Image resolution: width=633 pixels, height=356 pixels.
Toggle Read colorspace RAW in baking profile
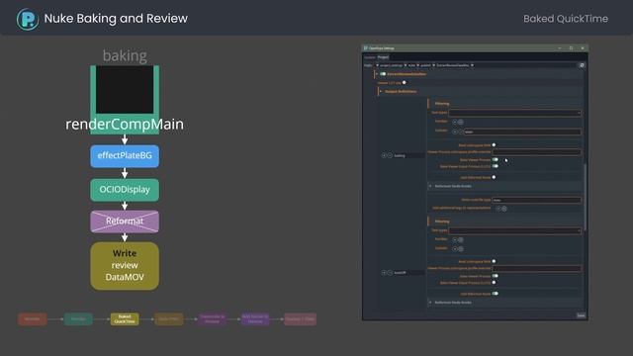pos(495,145)
